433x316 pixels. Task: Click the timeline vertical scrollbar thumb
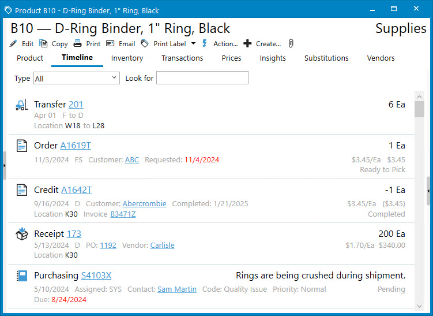tap(420, 109)
